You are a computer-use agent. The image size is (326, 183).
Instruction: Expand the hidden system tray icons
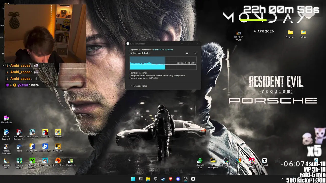(x=282, y=179)
